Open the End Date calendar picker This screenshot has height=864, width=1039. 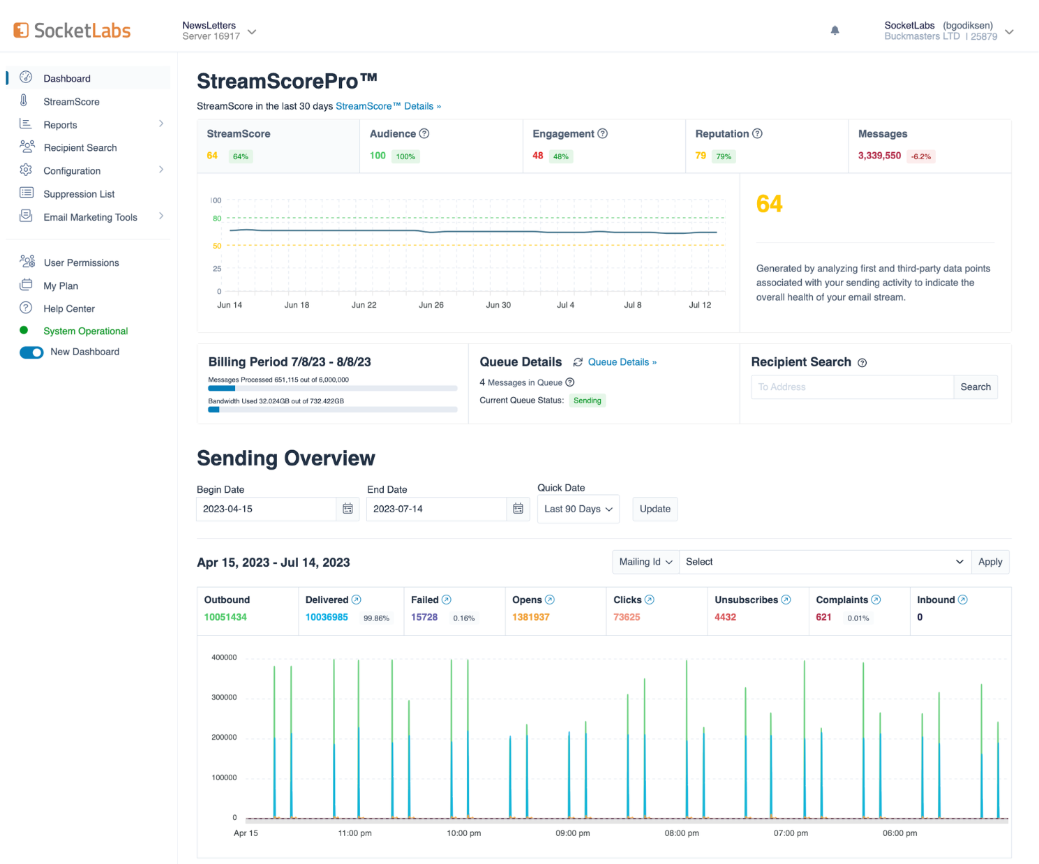[518, 509]
